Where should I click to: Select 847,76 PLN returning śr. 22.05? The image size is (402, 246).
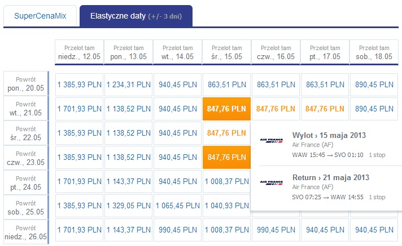[226, 133]
